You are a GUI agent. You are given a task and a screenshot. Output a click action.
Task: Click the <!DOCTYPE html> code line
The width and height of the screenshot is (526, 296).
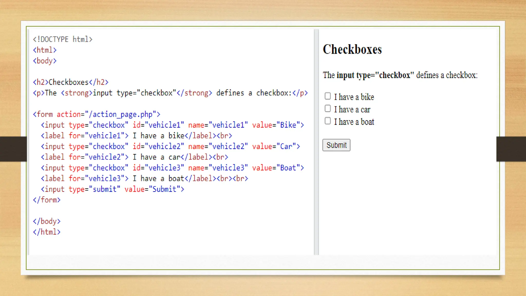62,39
